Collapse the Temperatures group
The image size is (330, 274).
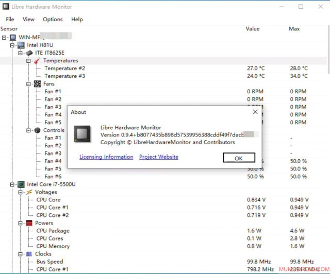click(28, 61)
